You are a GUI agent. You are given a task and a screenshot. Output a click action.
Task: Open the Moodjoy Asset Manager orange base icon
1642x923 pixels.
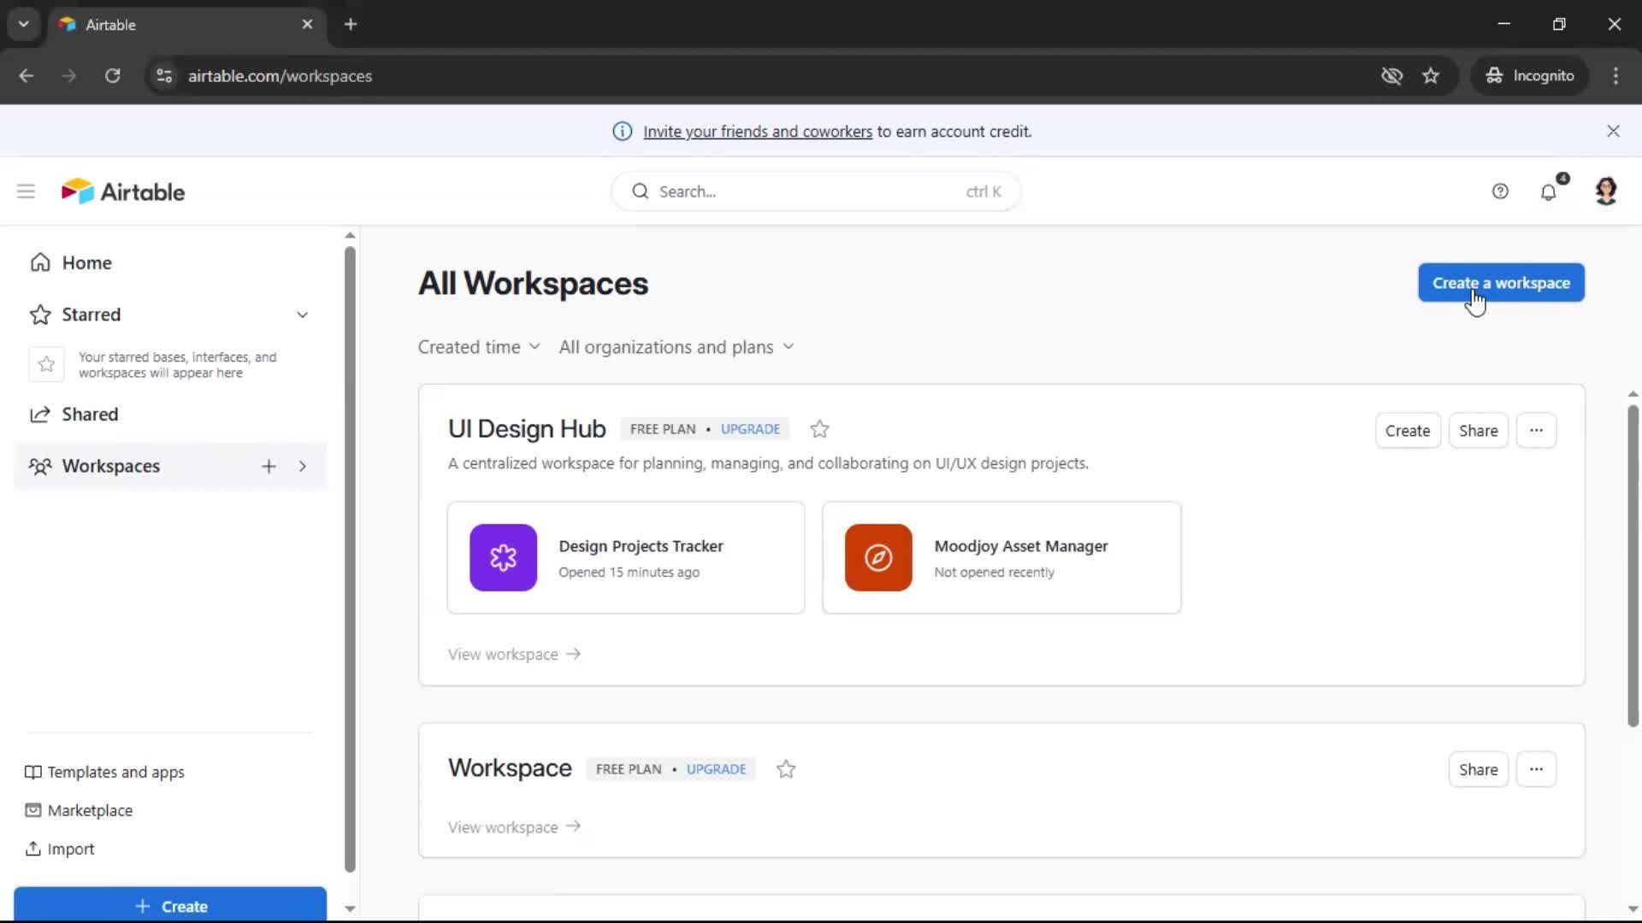point(878,557)
